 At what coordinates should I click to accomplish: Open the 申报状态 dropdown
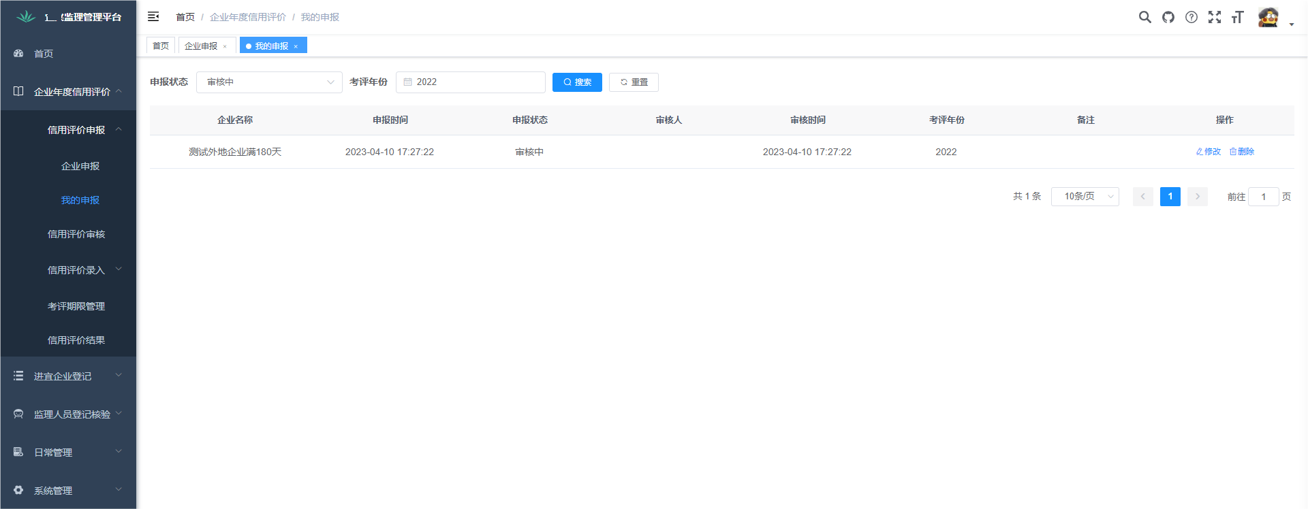pos(269,82)
